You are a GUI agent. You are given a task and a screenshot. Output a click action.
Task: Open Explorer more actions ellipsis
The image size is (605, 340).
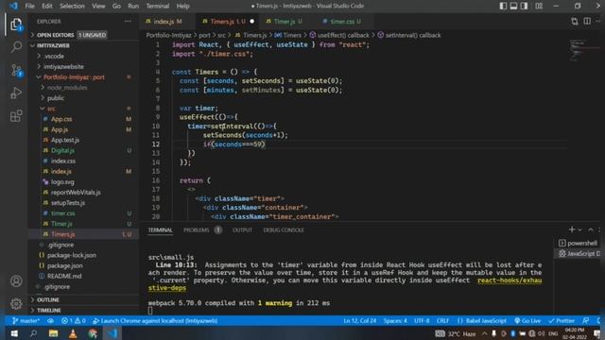[x=128, y=22]
